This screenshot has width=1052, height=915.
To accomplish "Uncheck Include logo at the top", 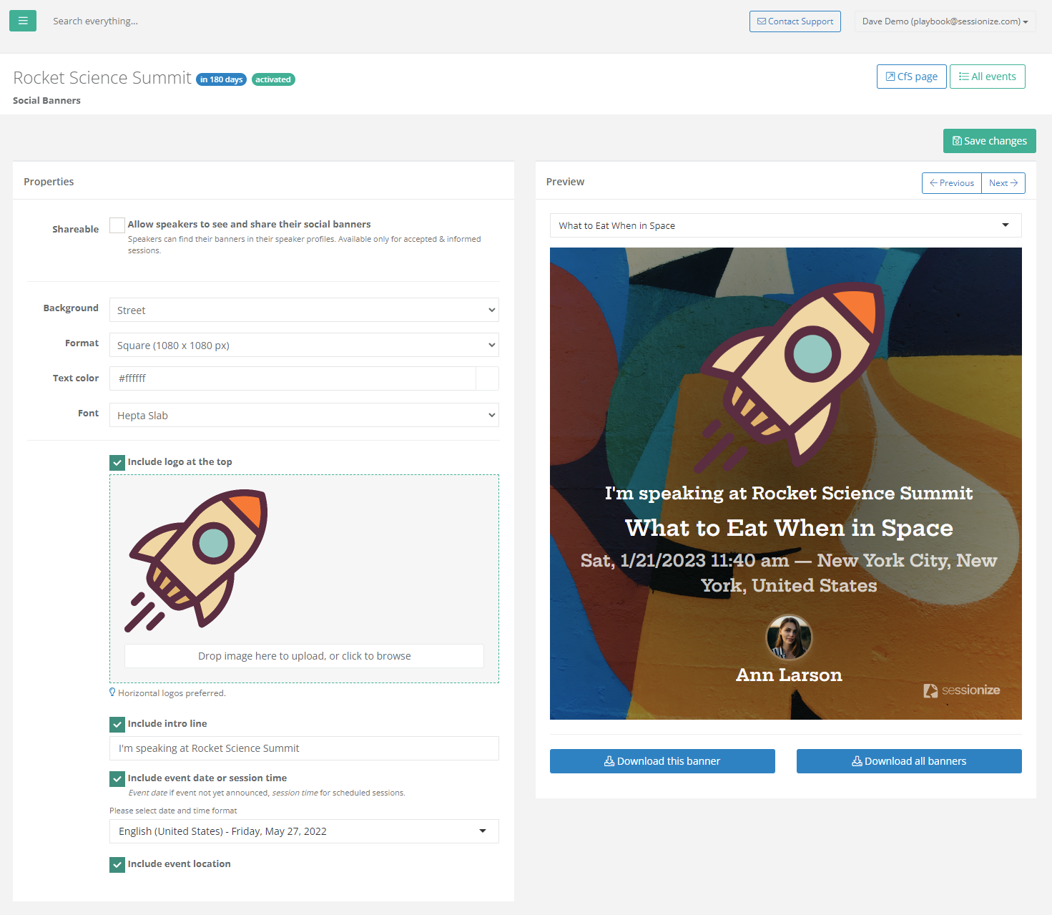I will (x=117, y=463).
